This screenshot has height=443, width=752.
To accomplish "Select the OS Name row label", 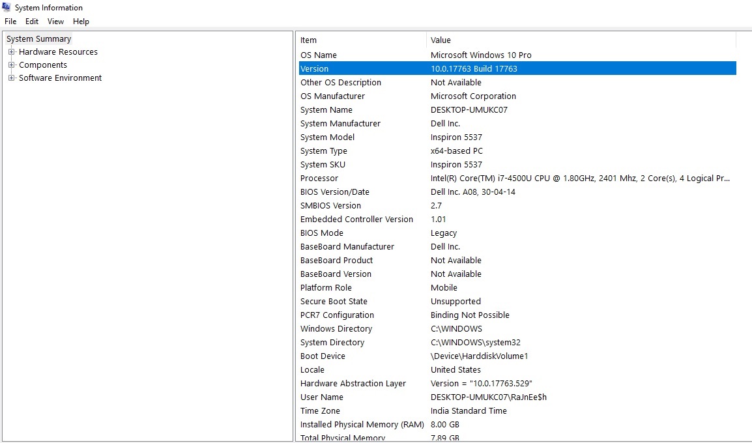I will [319, 55].
